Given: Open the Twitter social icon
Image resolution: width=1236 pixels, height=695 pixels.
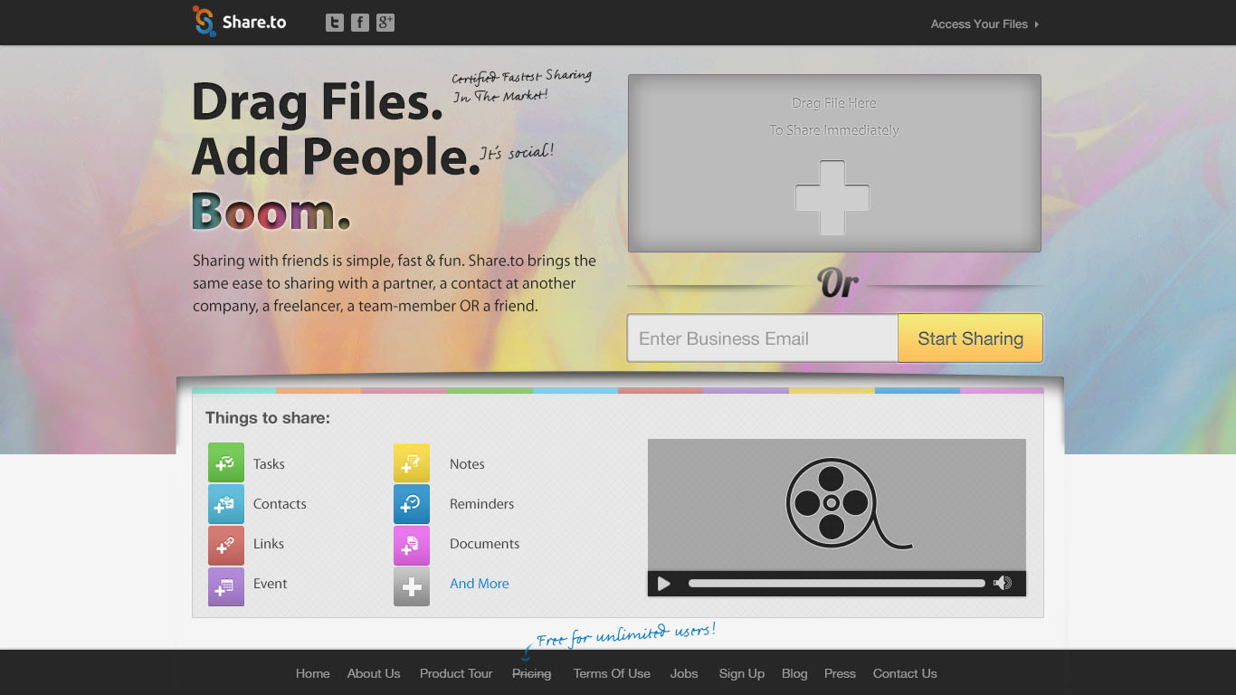Looking at the screenshot, I should [x=334, y=22].
